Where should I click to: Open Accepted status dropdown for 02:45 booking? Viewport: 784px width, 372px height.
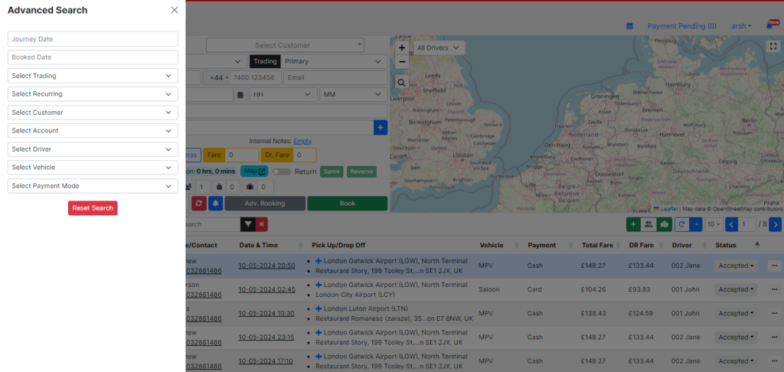pos(736,290)
